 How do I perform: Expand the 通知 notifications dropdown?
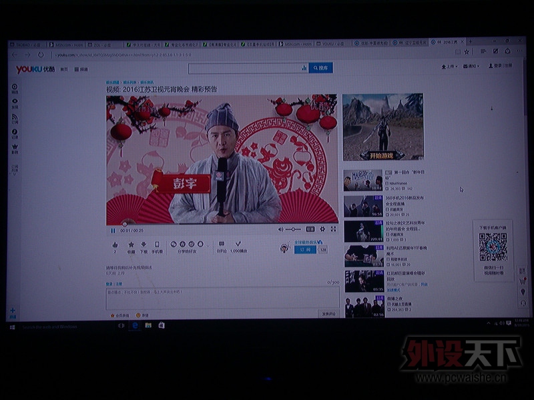coord(471,66)
